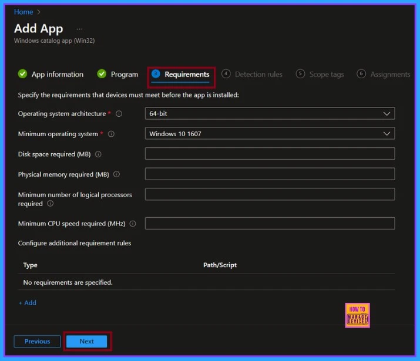Viewport: 420px width, 361px height.
Task: Click info icon next to Disk space required
Action: pyautogui.click(x=98, y=154)
